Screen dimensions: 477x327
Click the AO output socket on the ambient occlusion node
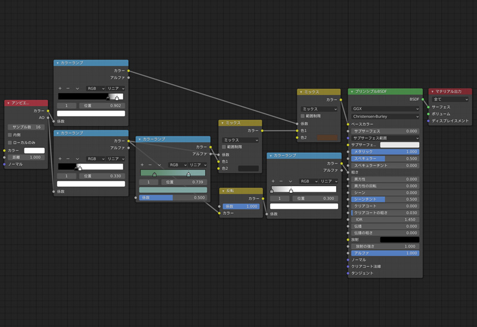pyautogui.click(x=48, y=118)
